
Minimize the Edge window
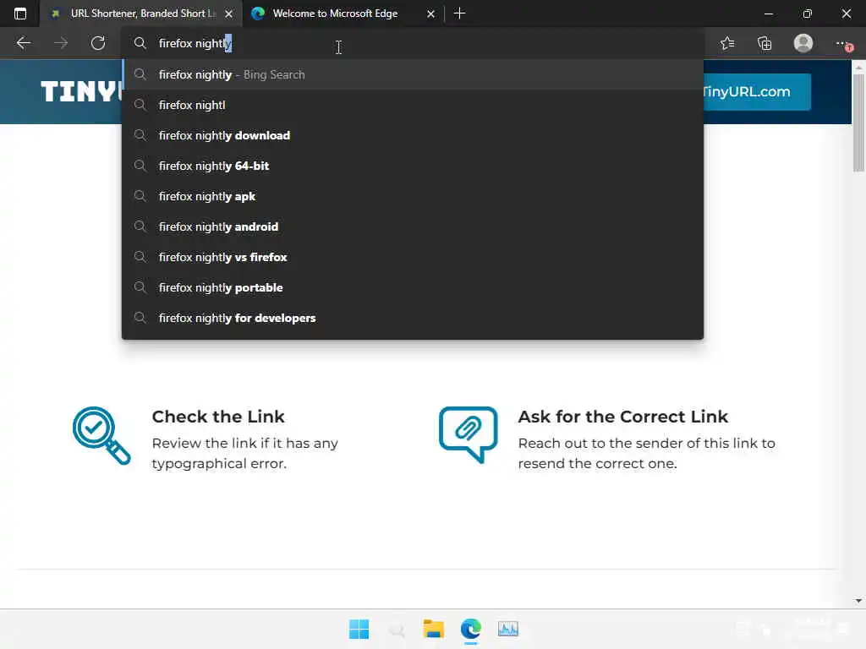click(768, 14)
